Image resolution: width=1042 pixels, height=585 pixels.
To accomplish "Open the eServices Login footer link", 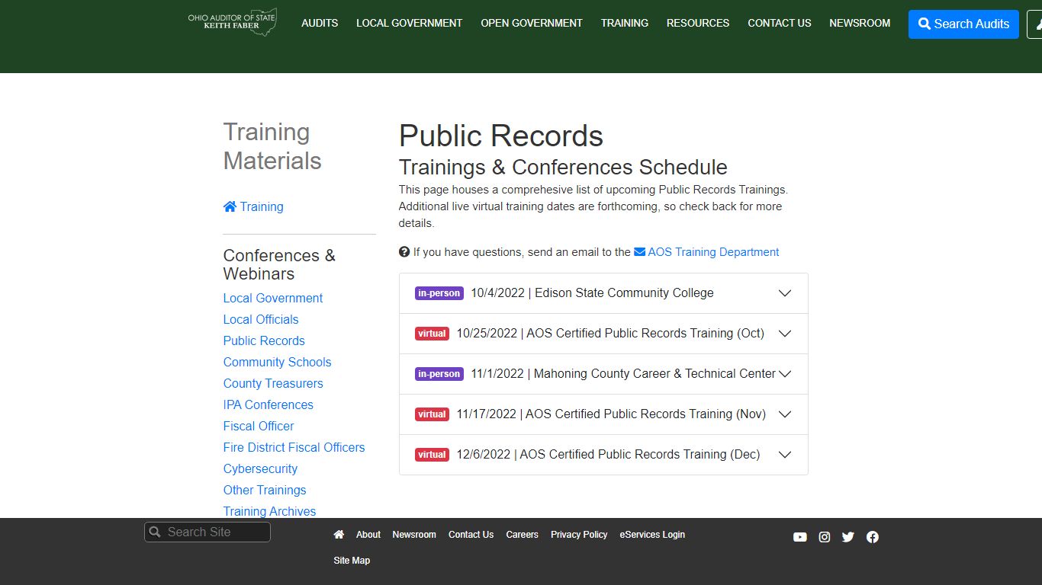I will [x=652, y=535].
